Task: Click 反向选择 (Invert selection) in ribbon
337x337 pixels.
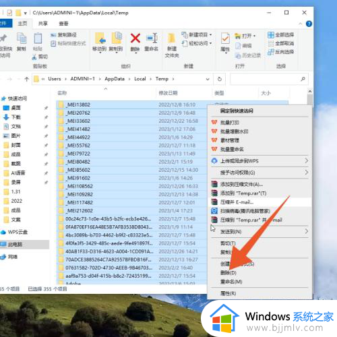Action: [281, 52]
